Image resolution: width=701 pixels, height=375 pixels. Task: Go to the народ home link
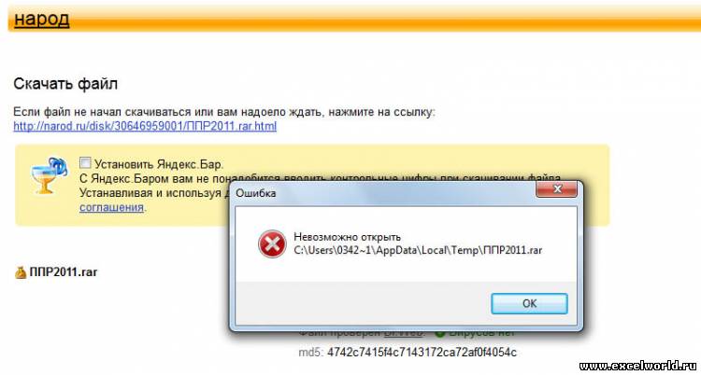[41, 19]
